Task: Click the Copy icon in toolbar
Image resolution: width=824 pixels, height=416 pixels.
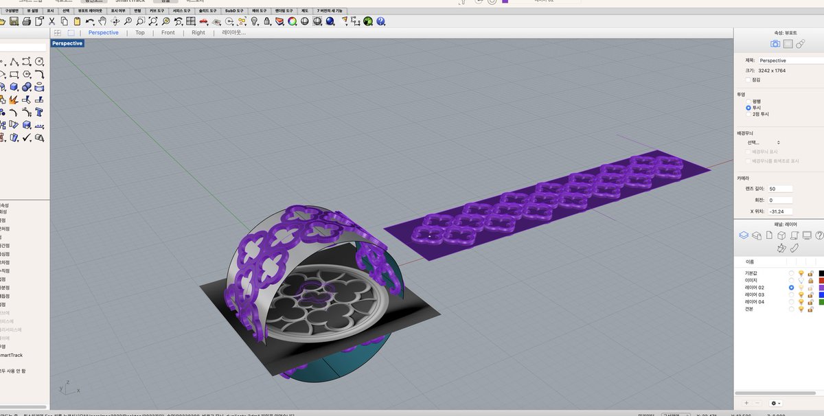Action: pyautogui.click(x=65, y=21)
